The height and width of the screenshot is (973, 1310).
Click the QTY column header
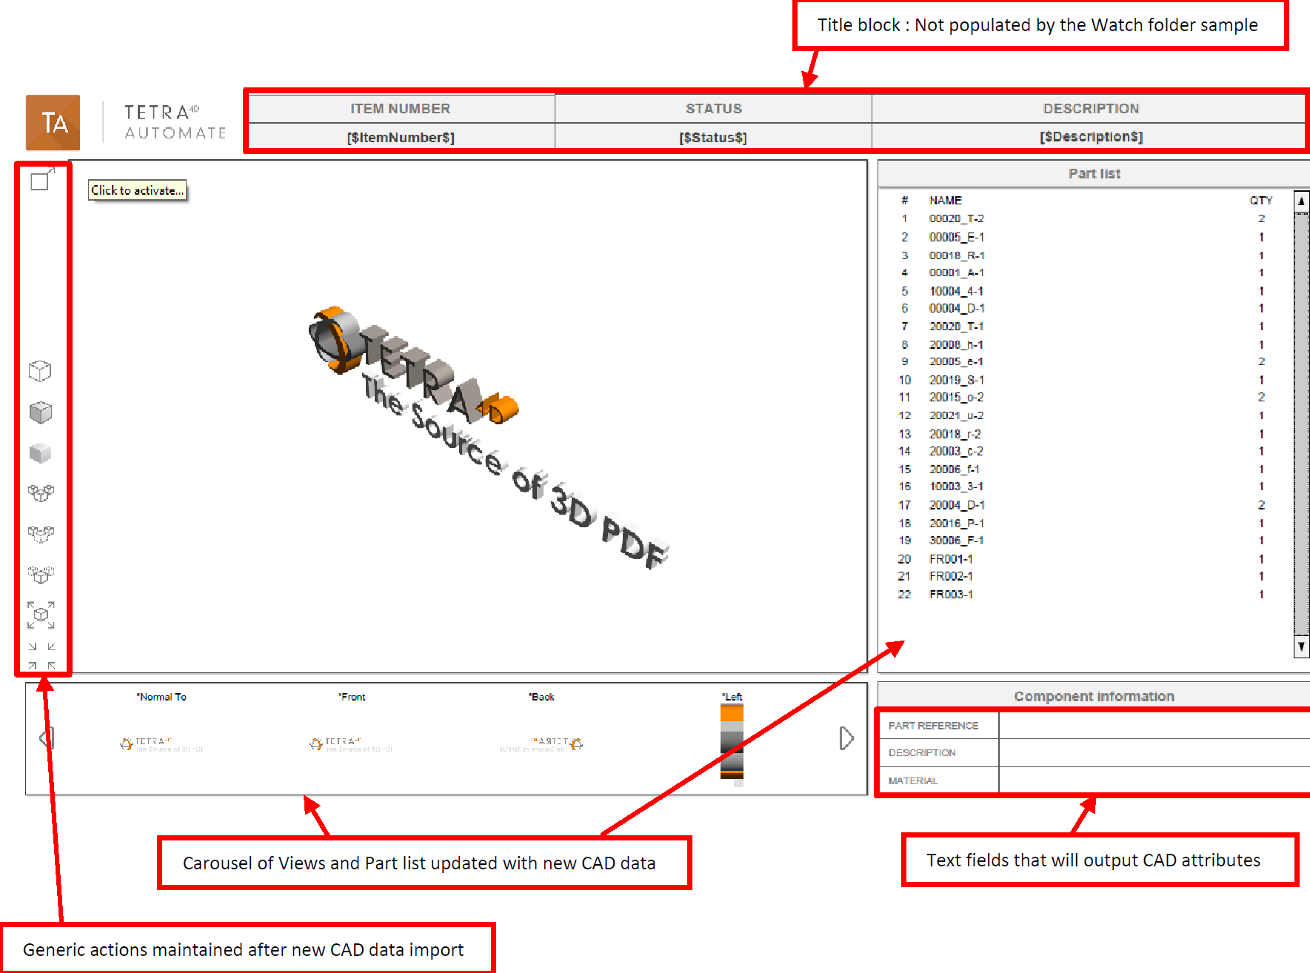(x=1260, y=201)
